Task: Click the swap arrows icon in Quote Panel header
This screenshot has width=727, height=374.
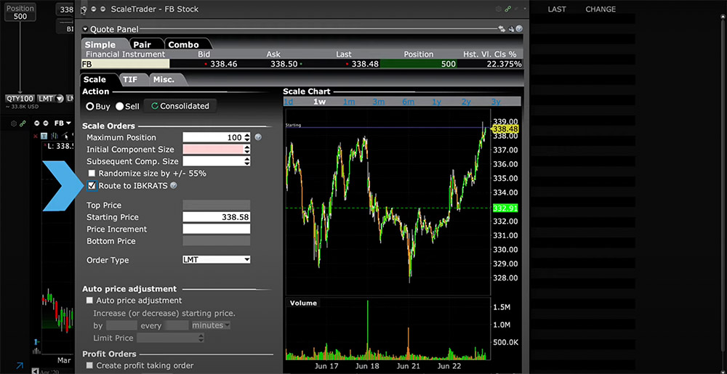Action: pos(502,29)
